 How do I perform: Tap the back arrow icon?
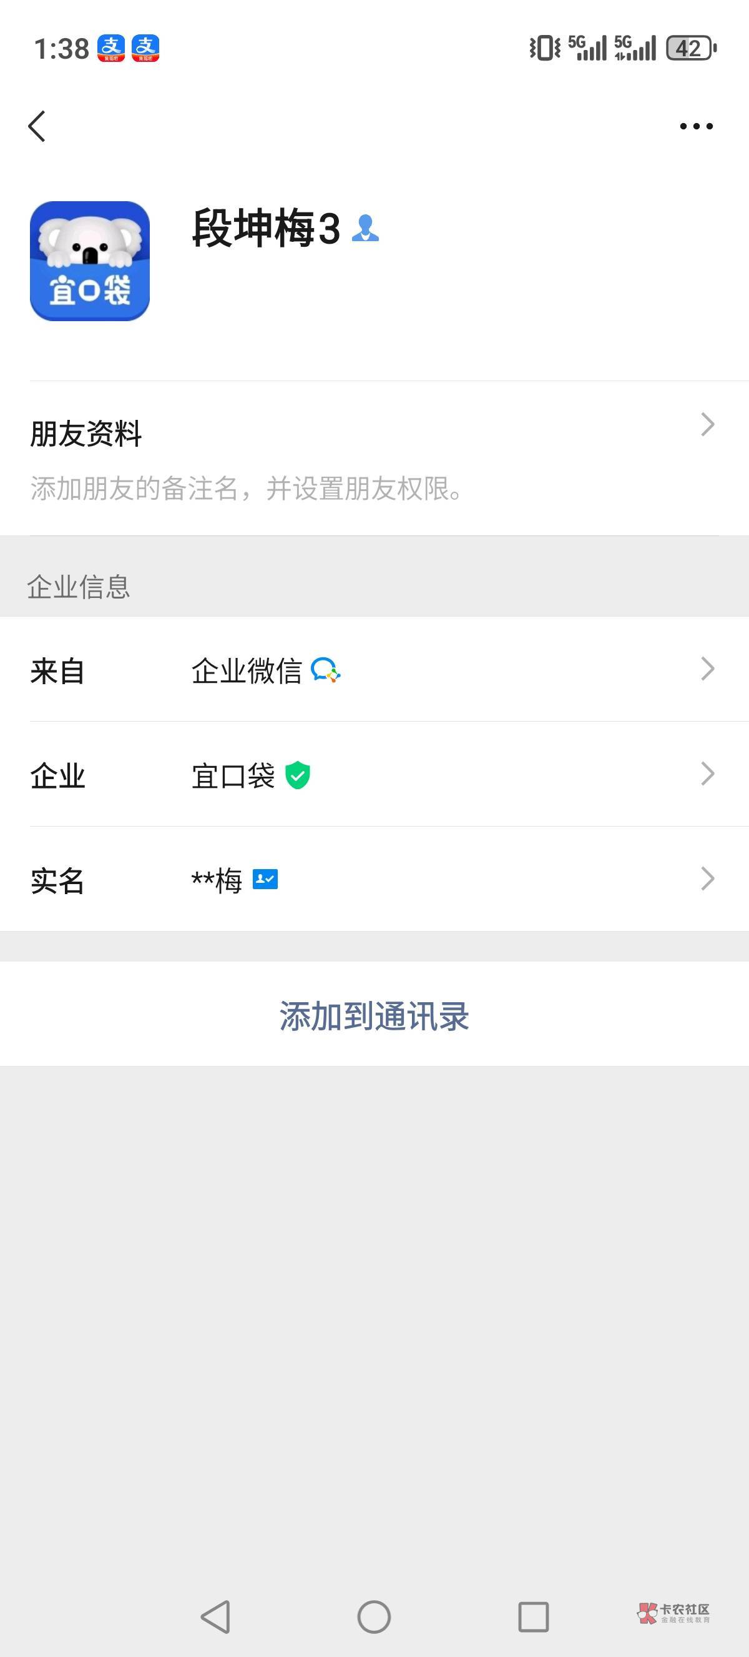[x=37, y=126]
